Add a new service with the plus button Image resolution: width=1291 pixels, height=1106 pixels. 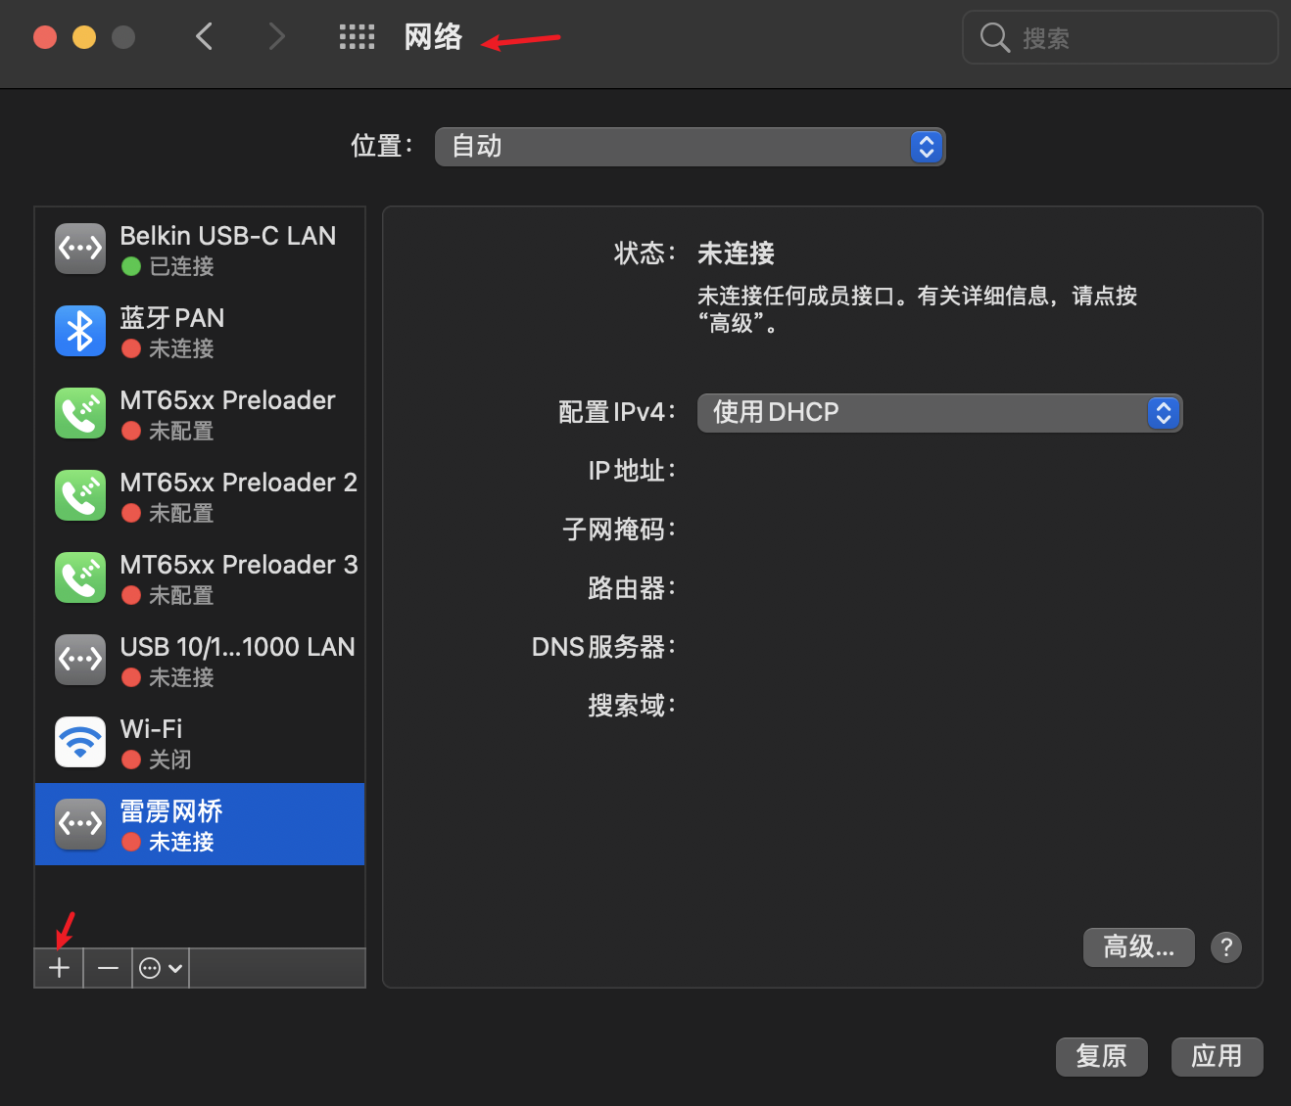point(58,967)
